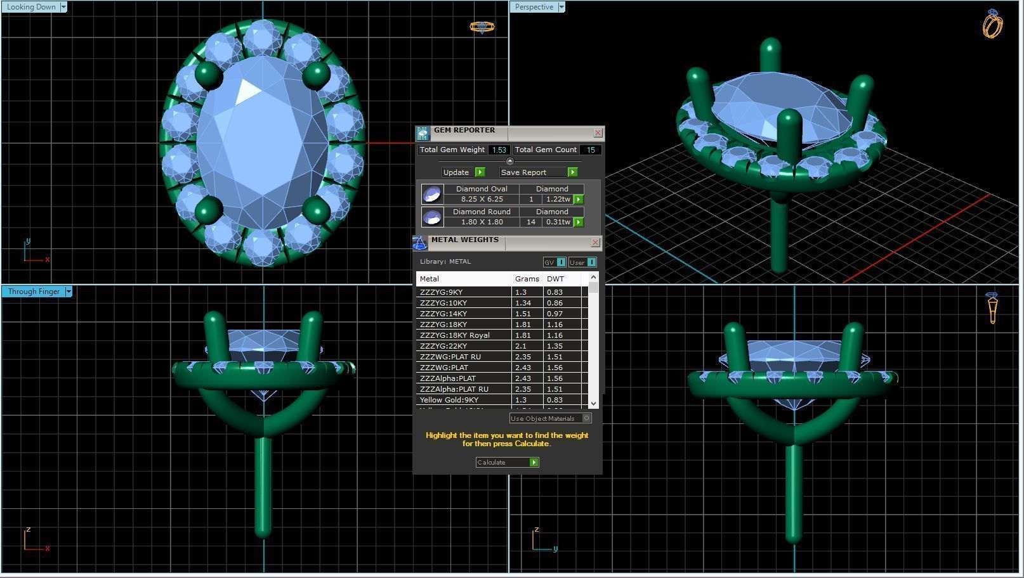Click the Perspective viewport label
Image resolution: width=1024 pixels, height=578 pixels.
pyautogui.click(x=534, y=7)
